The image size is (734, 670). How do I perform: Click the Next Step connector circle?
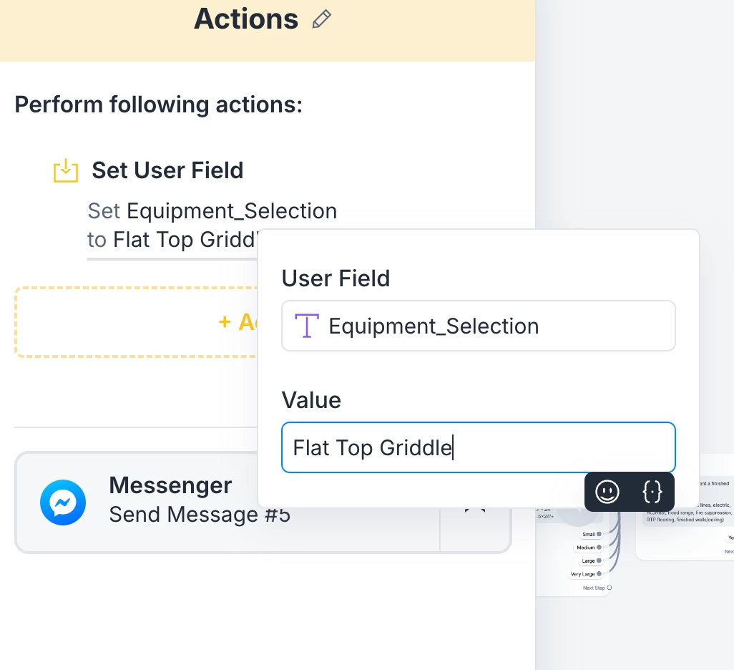609,588
